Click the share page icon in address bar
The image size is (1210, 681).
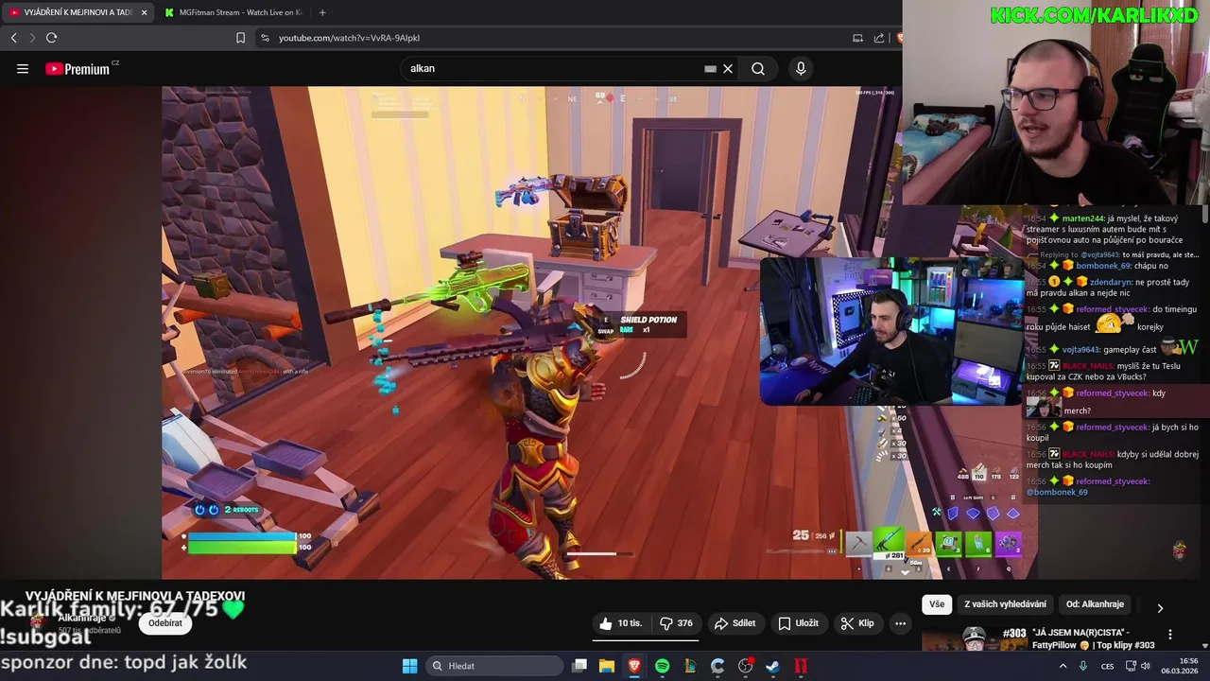879,38
